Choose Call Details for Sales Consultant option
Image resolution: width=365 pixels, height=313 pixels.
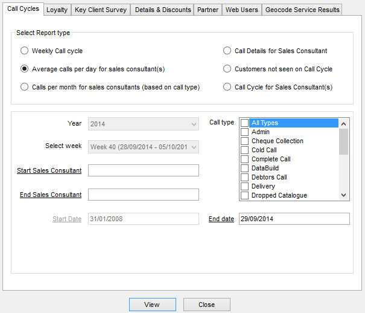[x=227, y=51]
